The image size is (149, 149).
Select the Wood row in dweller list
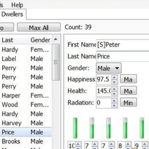pyautogui.click(x=26, y=105)
